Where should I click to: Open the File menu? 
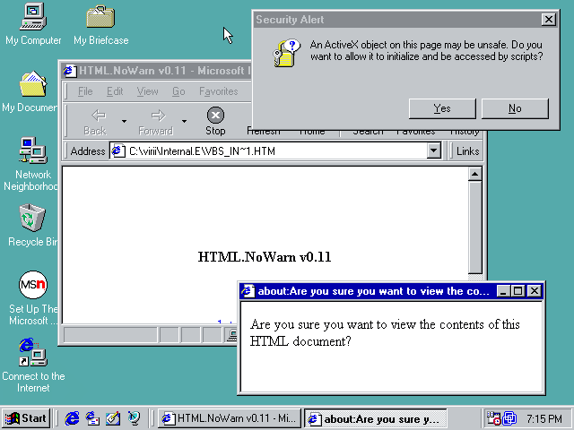[85, 91]
